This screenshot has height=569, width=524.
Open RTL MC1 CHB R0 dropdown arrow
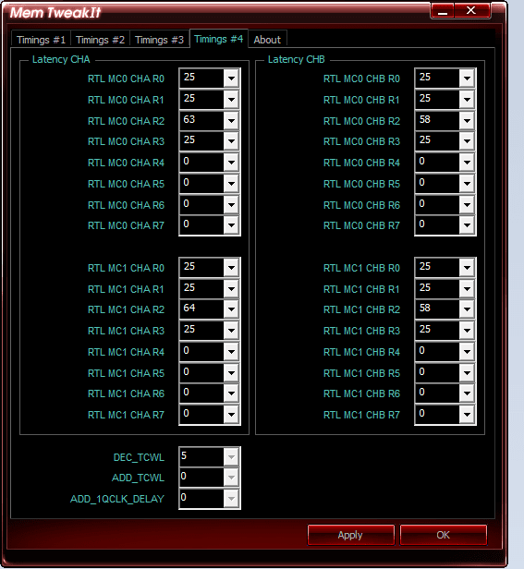(x=467, y=268)
